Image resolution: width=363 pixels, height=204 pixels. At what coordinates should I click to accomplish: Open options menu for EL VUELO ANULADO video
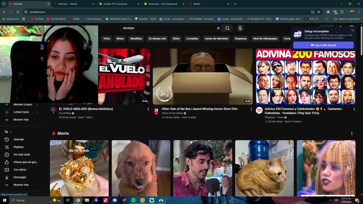(x=148, y=109)
